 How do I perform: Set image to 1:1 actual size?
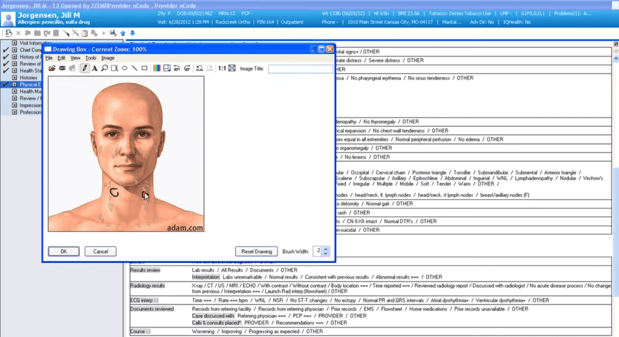click(x=222, y=68)
